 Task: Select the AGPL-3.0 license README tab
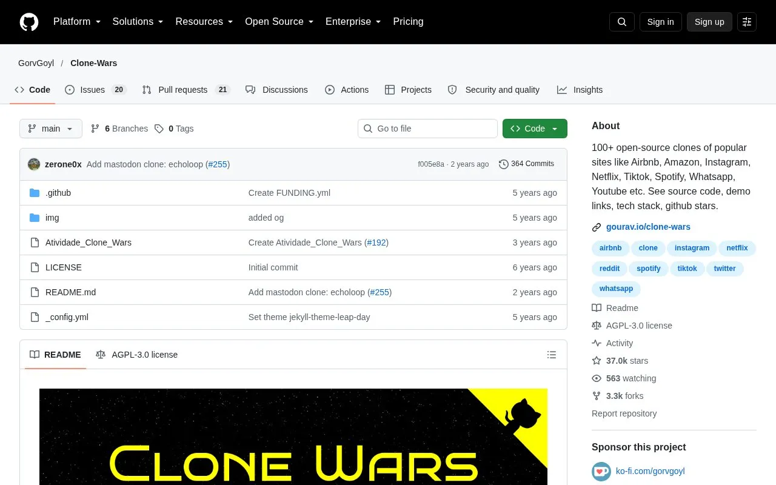137,355
